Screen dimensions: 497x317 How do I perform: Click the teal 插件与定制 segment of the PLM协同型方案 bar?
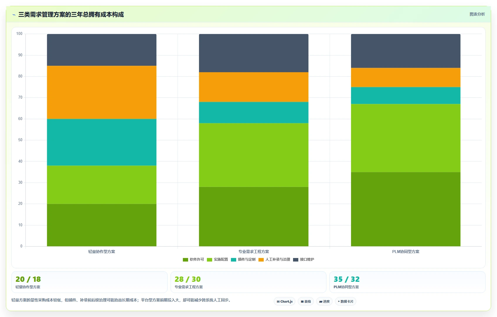(x=406, y=95)
